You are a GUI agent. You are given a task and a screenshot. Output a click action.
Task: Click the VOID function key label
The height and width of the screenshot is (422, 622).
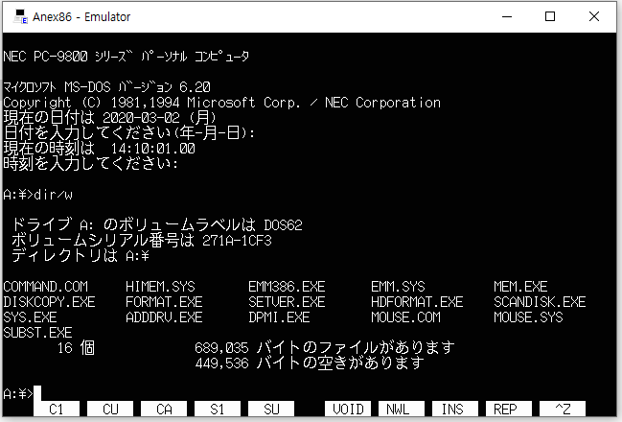click(x=348, y=409)
